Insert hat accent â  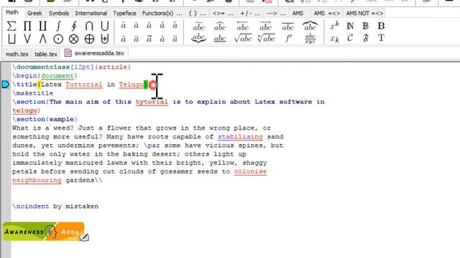point(124,26)
